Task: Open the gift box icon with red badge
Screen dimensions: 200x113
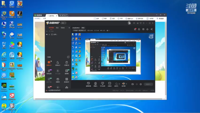Action: (x=135, y=29)
